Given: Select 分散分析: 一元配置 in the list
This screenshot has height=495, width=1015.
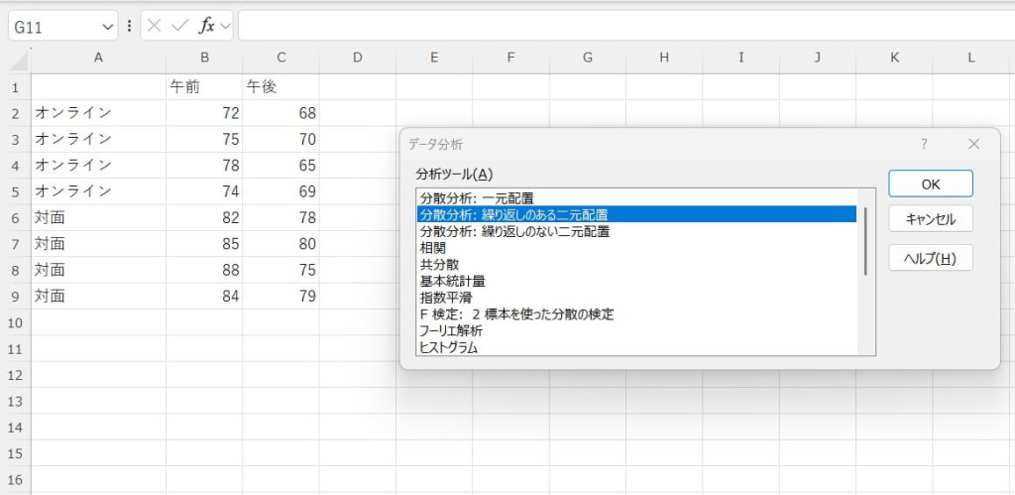Looking at the screenshot, I should coord(478,197).
